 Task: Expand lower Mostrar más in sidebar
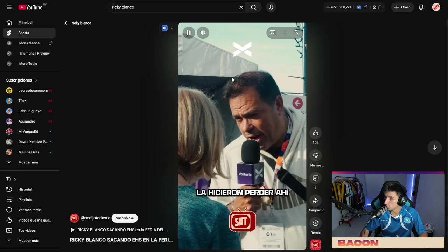pos(29,241)
